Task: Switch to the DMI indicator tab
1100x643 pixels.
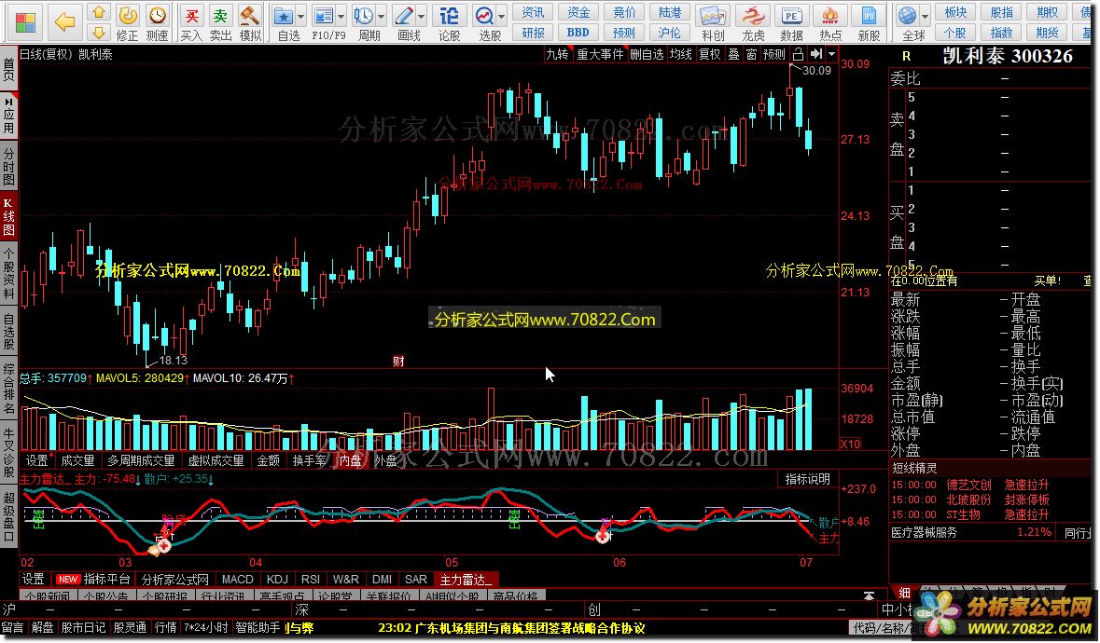Action: point(383,580)
